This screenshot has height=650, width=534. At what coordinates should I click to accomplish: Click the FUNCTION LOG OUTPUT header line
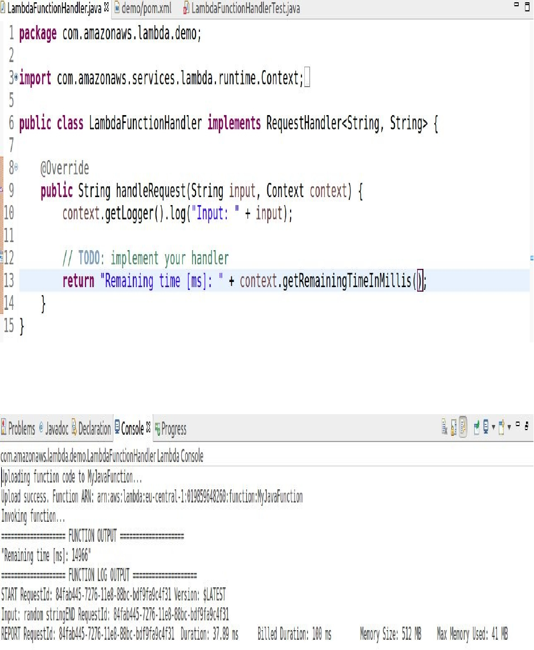pyautogui.click(x=99, y=575)
